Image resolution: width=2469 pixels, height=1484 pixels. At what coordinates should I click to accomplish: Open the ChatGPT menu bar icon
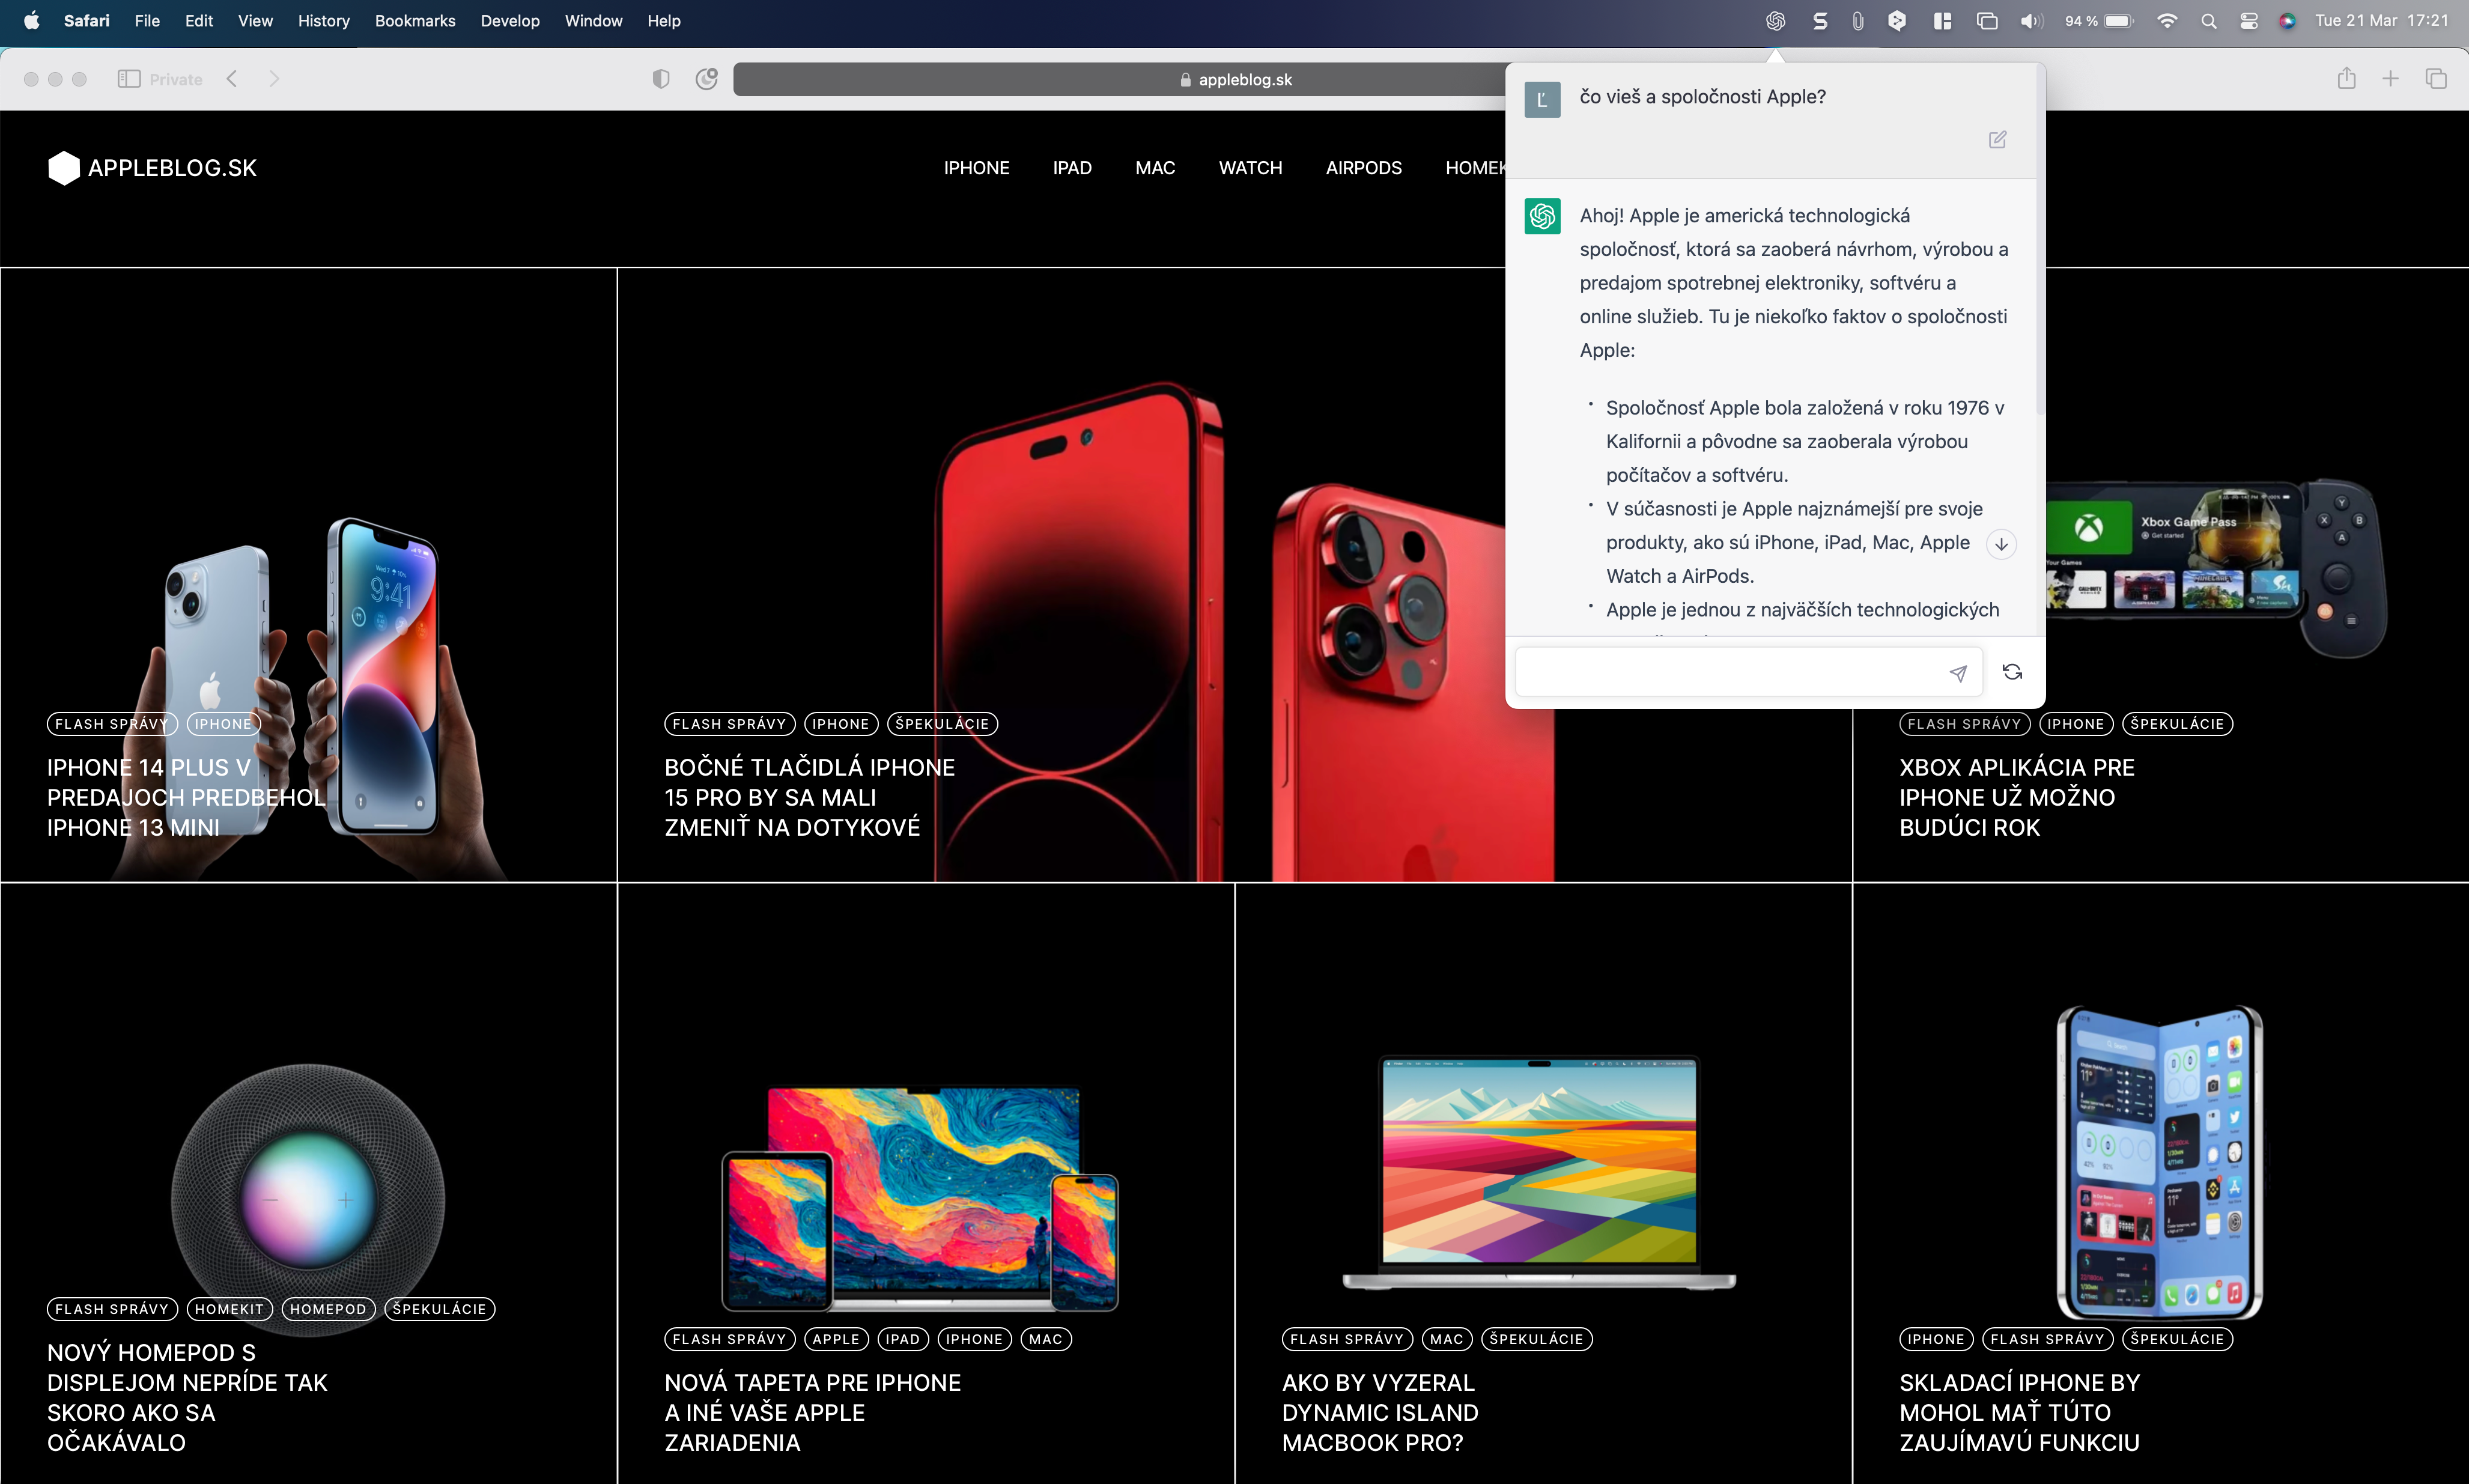(1775, 21)
